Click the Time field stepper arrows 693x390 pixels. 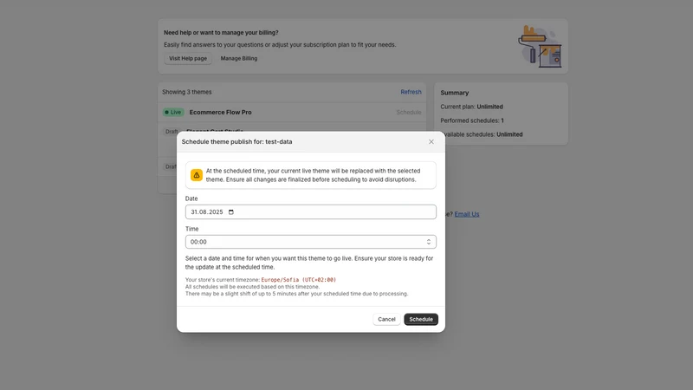tap(428, 242)
